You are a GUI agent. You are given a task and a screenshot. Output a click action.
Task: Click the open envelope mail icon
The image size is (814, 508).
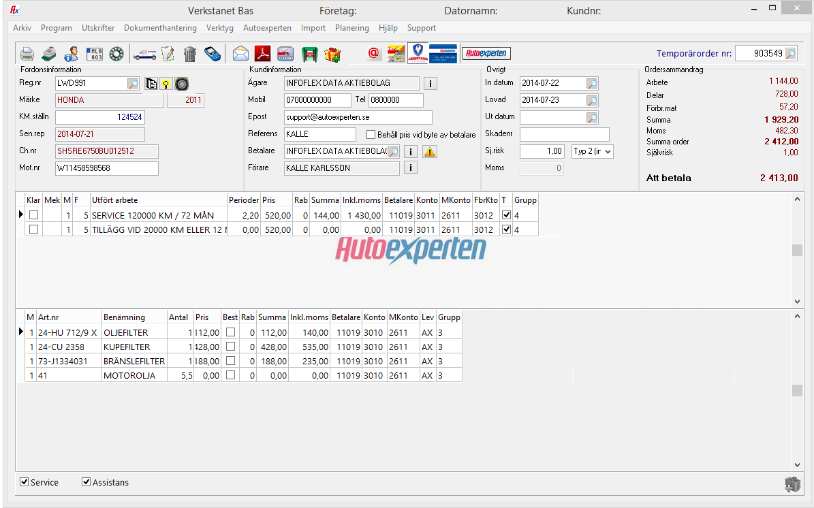tap(240, 53)
